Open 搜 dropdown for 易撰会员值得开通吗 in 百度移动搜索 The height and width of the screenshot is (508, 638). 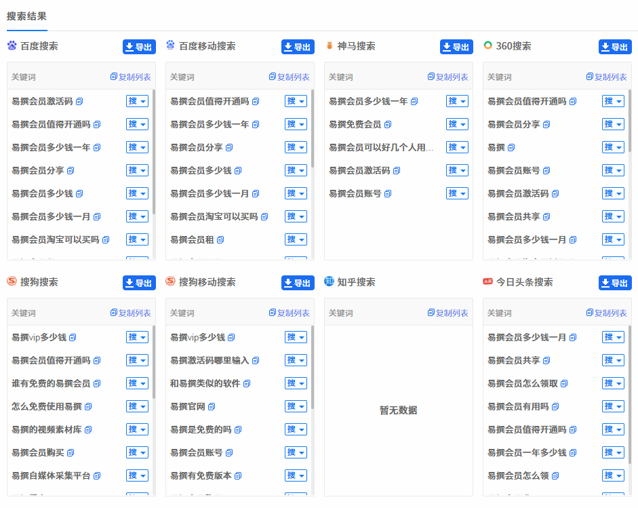coord(296,101)
